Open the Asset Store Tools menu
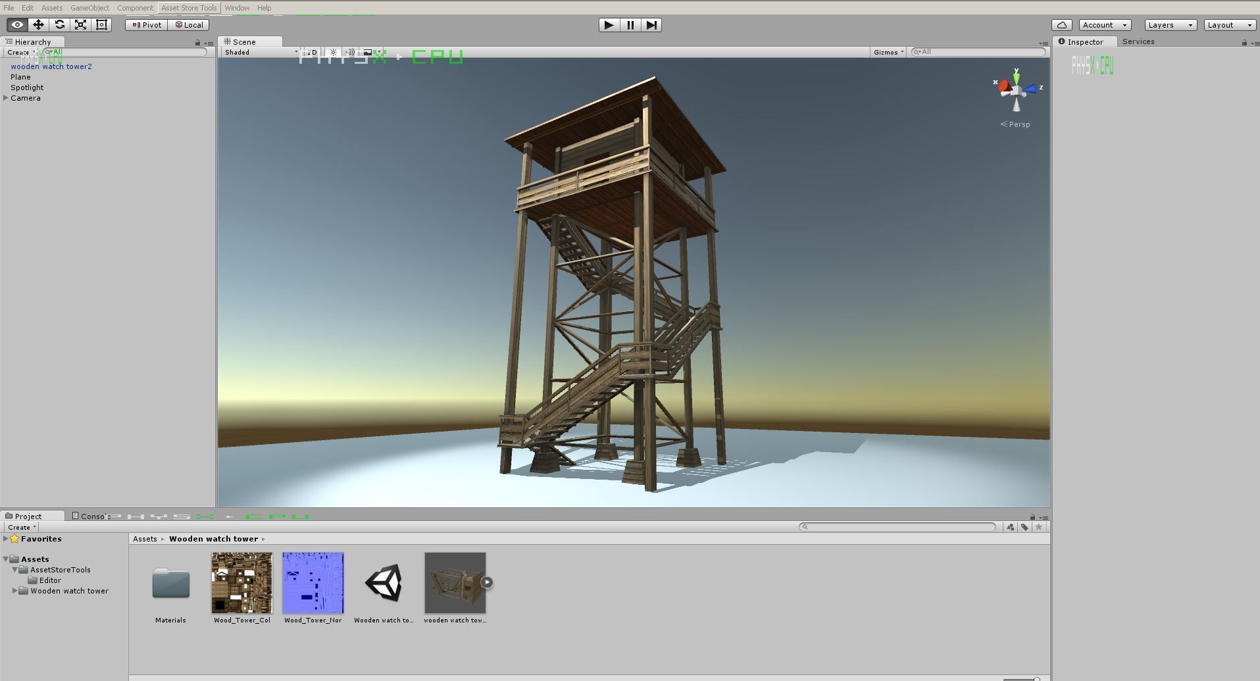Viewport: 1260px width, 681px height. pyautogui.click(x=189, y=8)
